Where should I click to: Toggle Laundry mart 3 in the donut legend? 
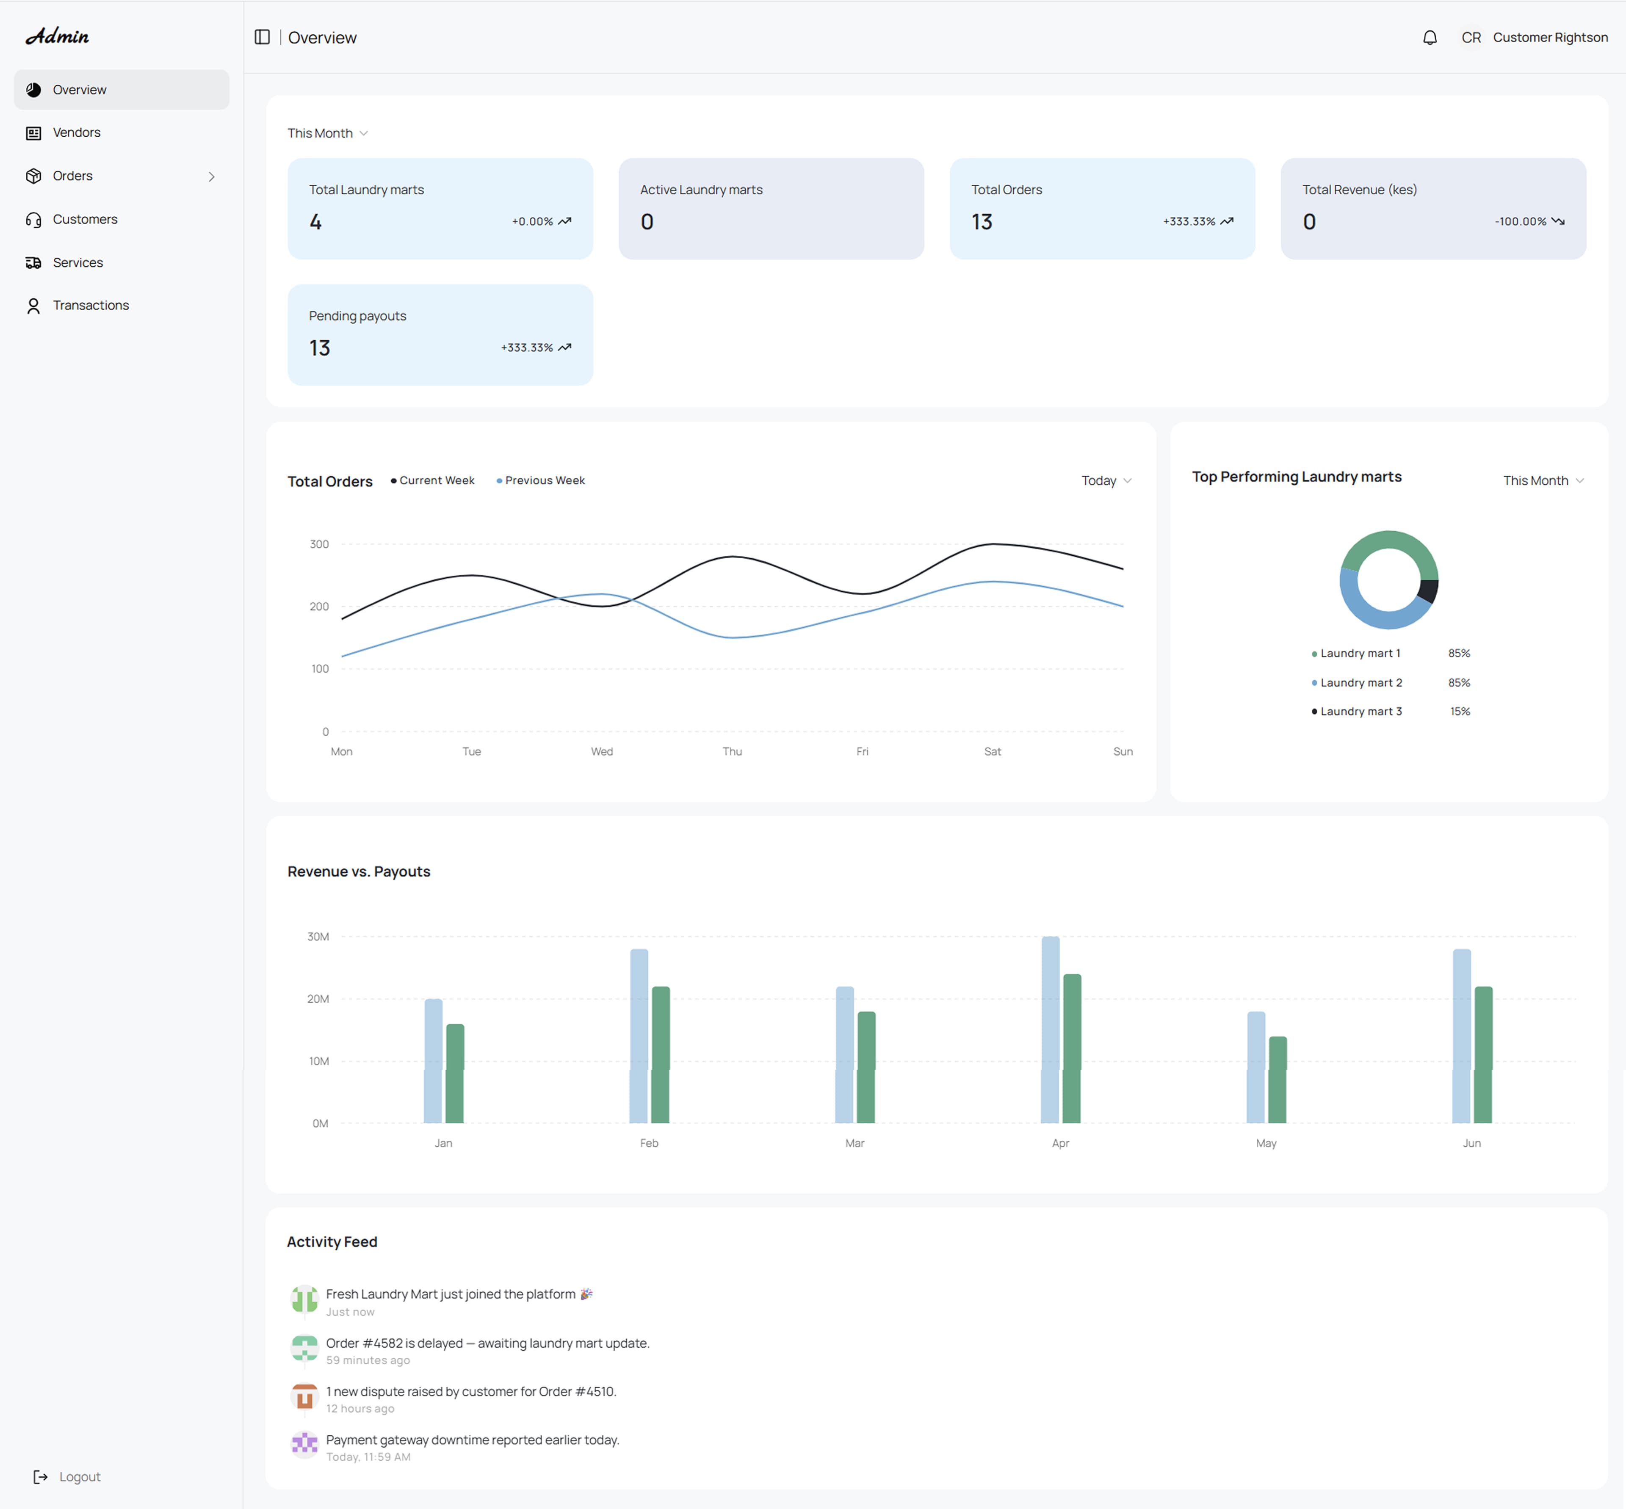[1357, 710]
